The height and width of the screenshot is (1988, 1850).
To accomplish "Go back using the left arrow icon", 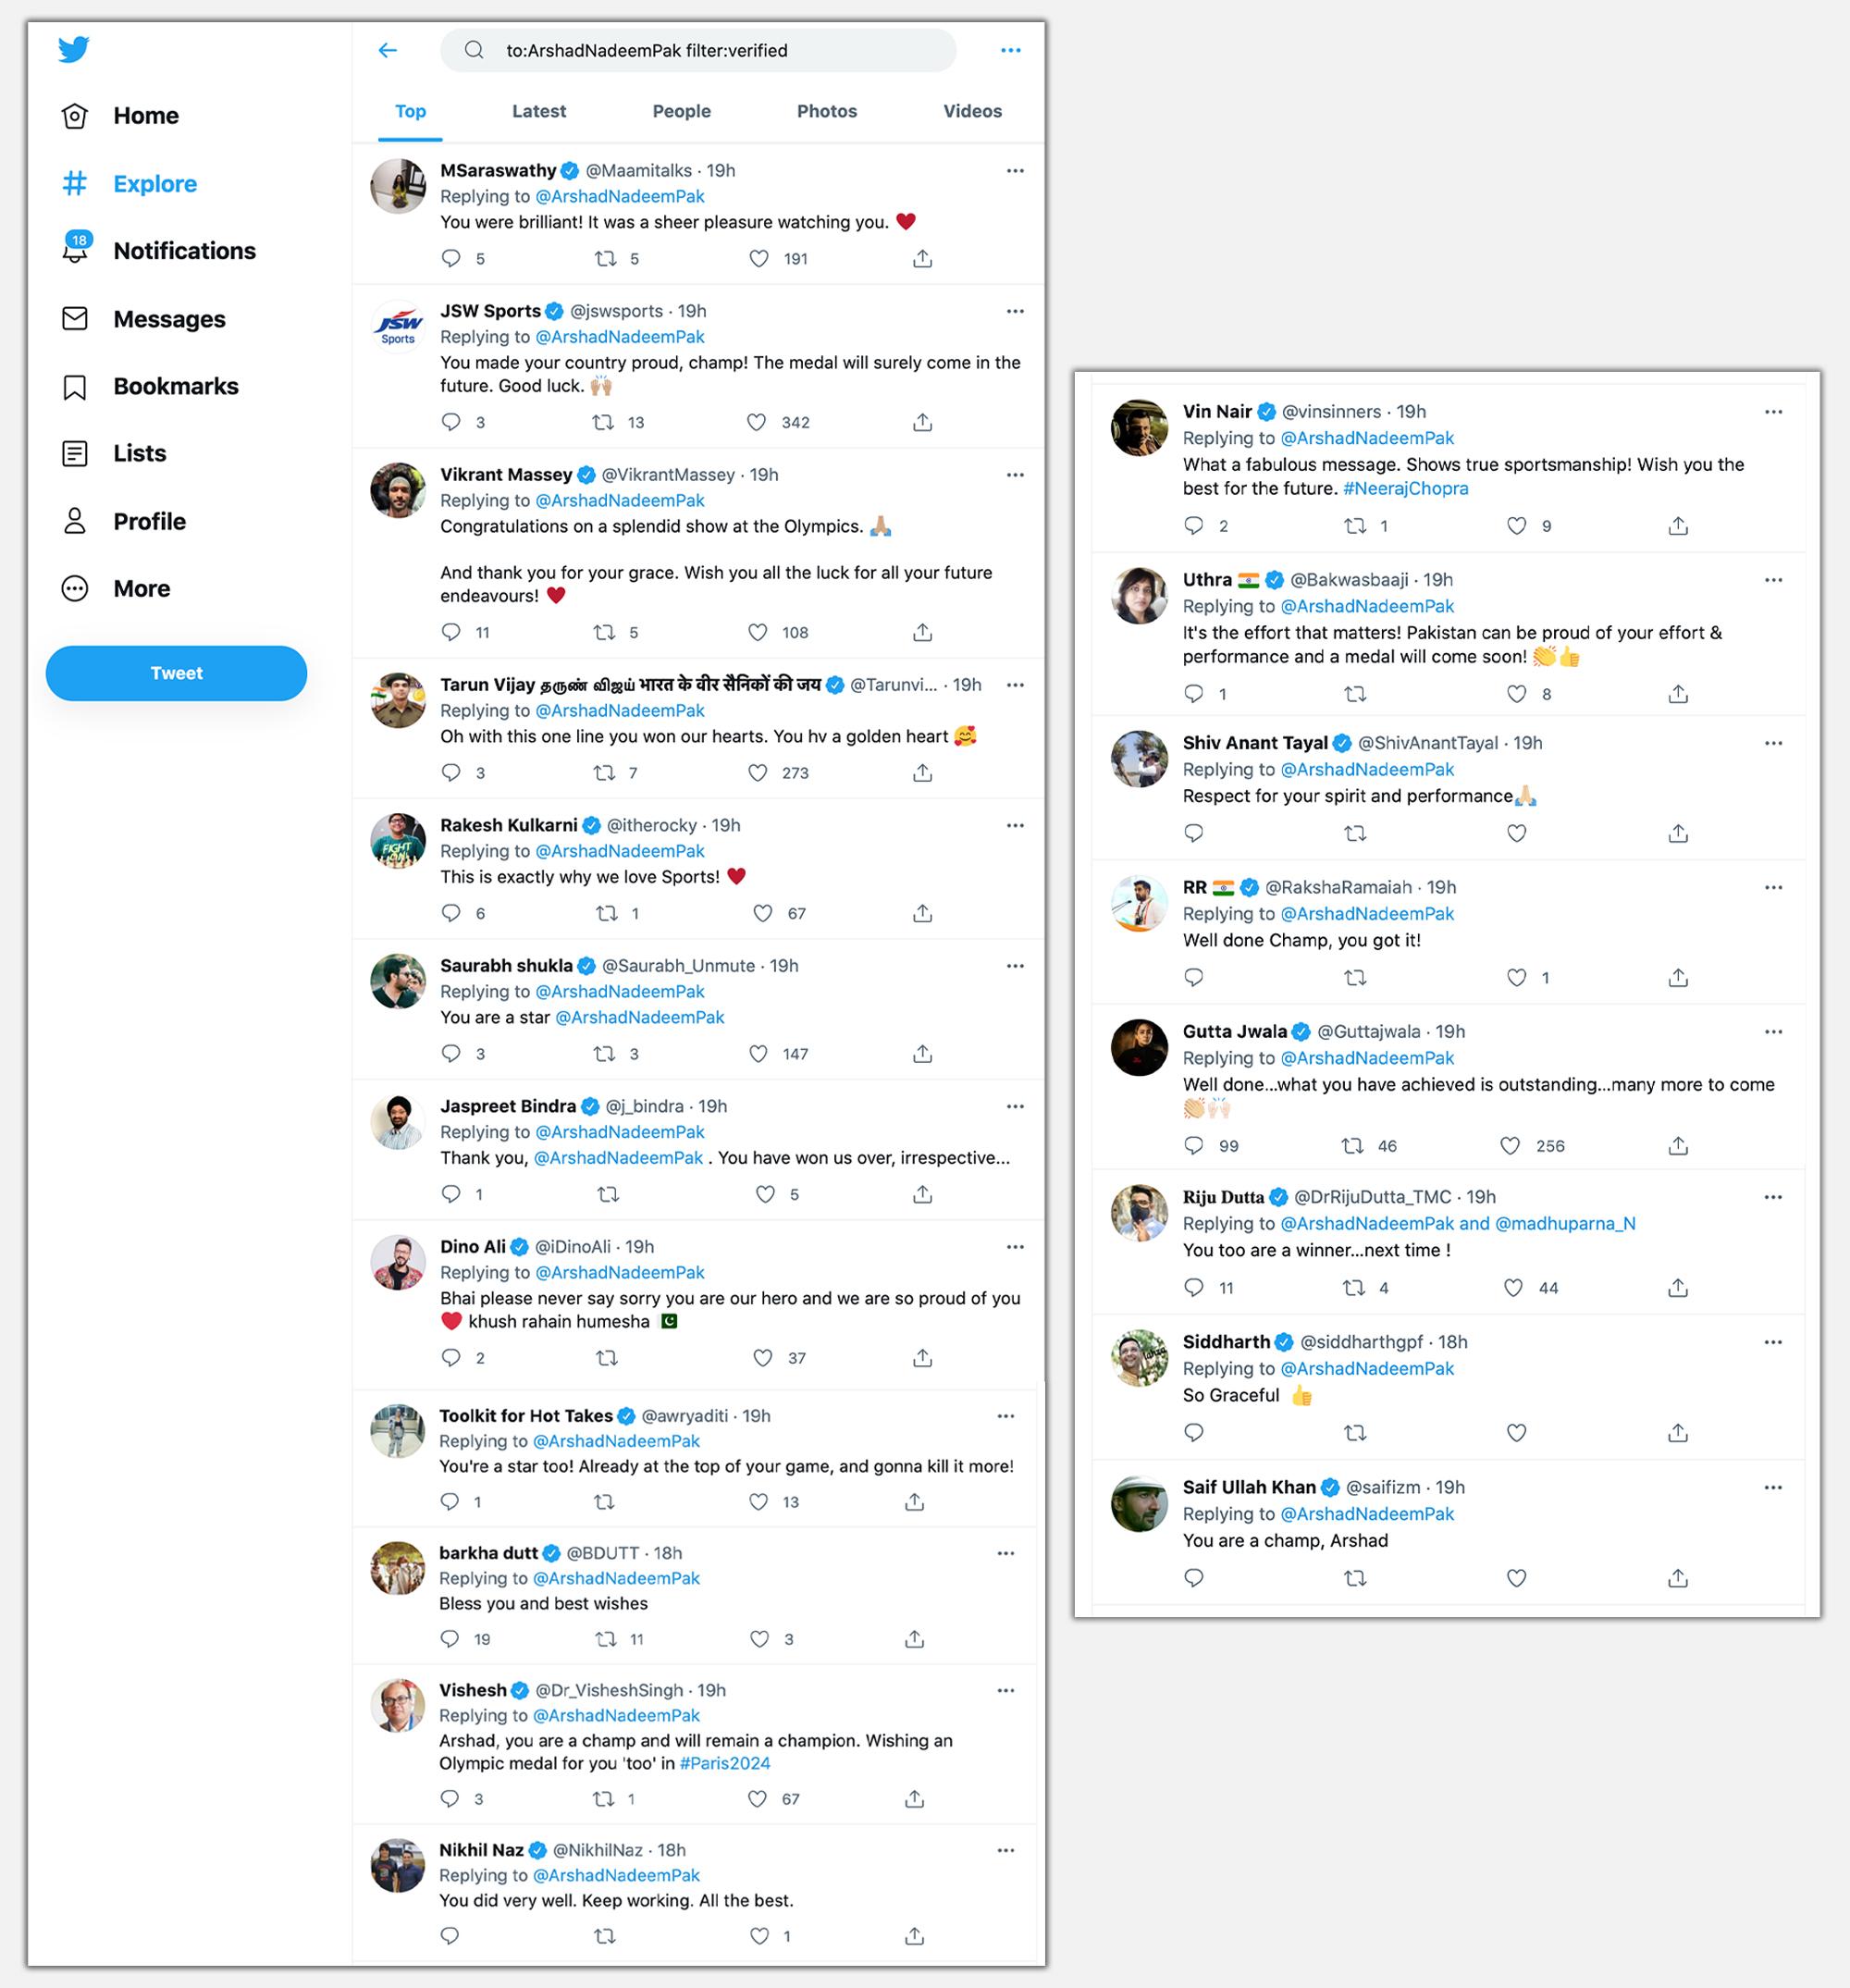I will click(388, 50).
